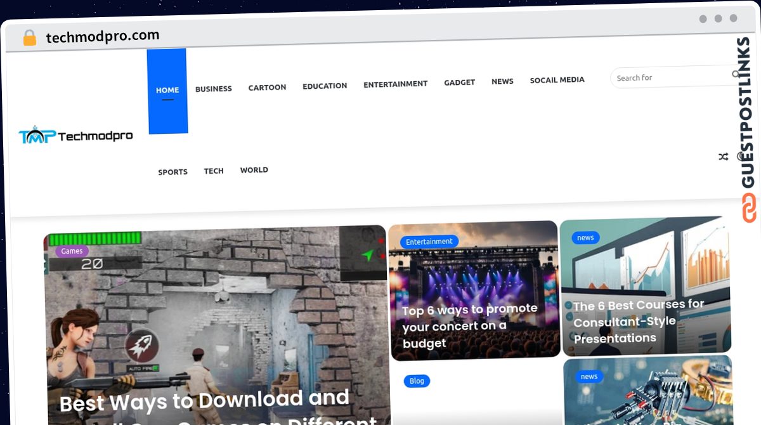Open the NEWS menu item
761x425 pixels.
(x=502, y=81)
